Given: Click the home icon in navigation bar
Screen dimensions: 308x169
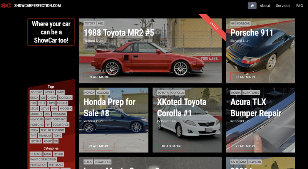Looking at the screenshot, I should [252, 6].
